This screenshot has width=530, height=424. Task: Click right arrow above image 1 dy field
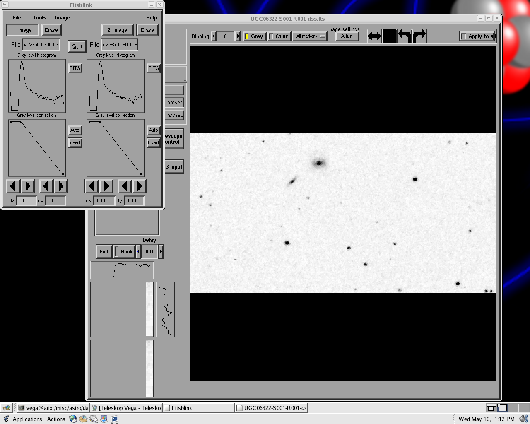pyautogui.click(x=61, y=186)
